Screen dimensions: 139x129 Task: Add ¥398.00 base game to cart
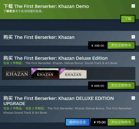(121, 45)
